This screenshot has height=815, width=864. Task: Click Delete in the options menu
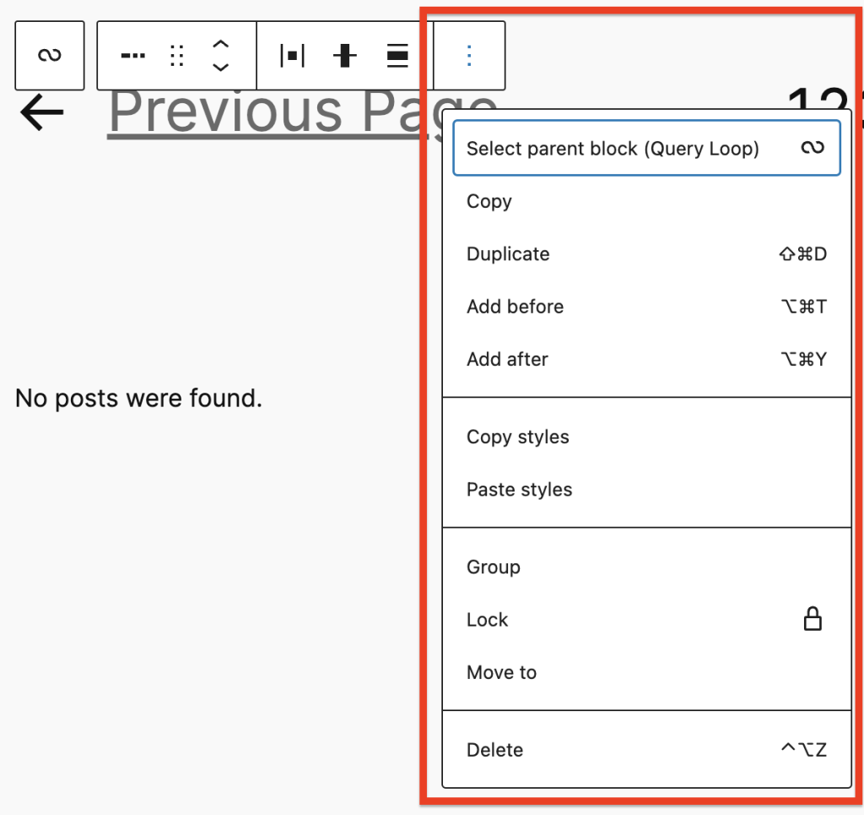pos(494,750)
